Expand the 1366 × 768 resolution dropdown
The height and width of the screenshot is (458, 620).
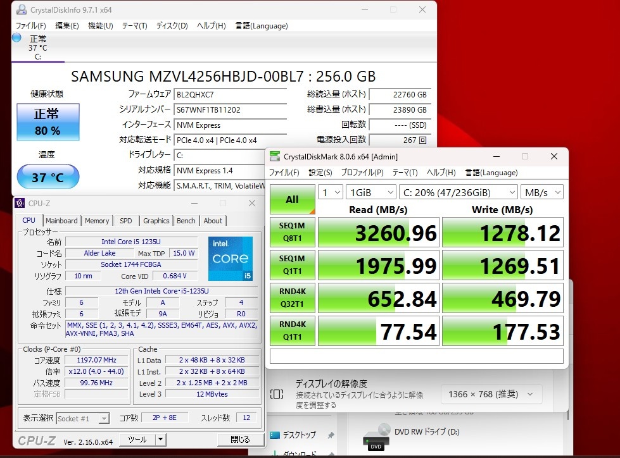[x=491, y=394]
